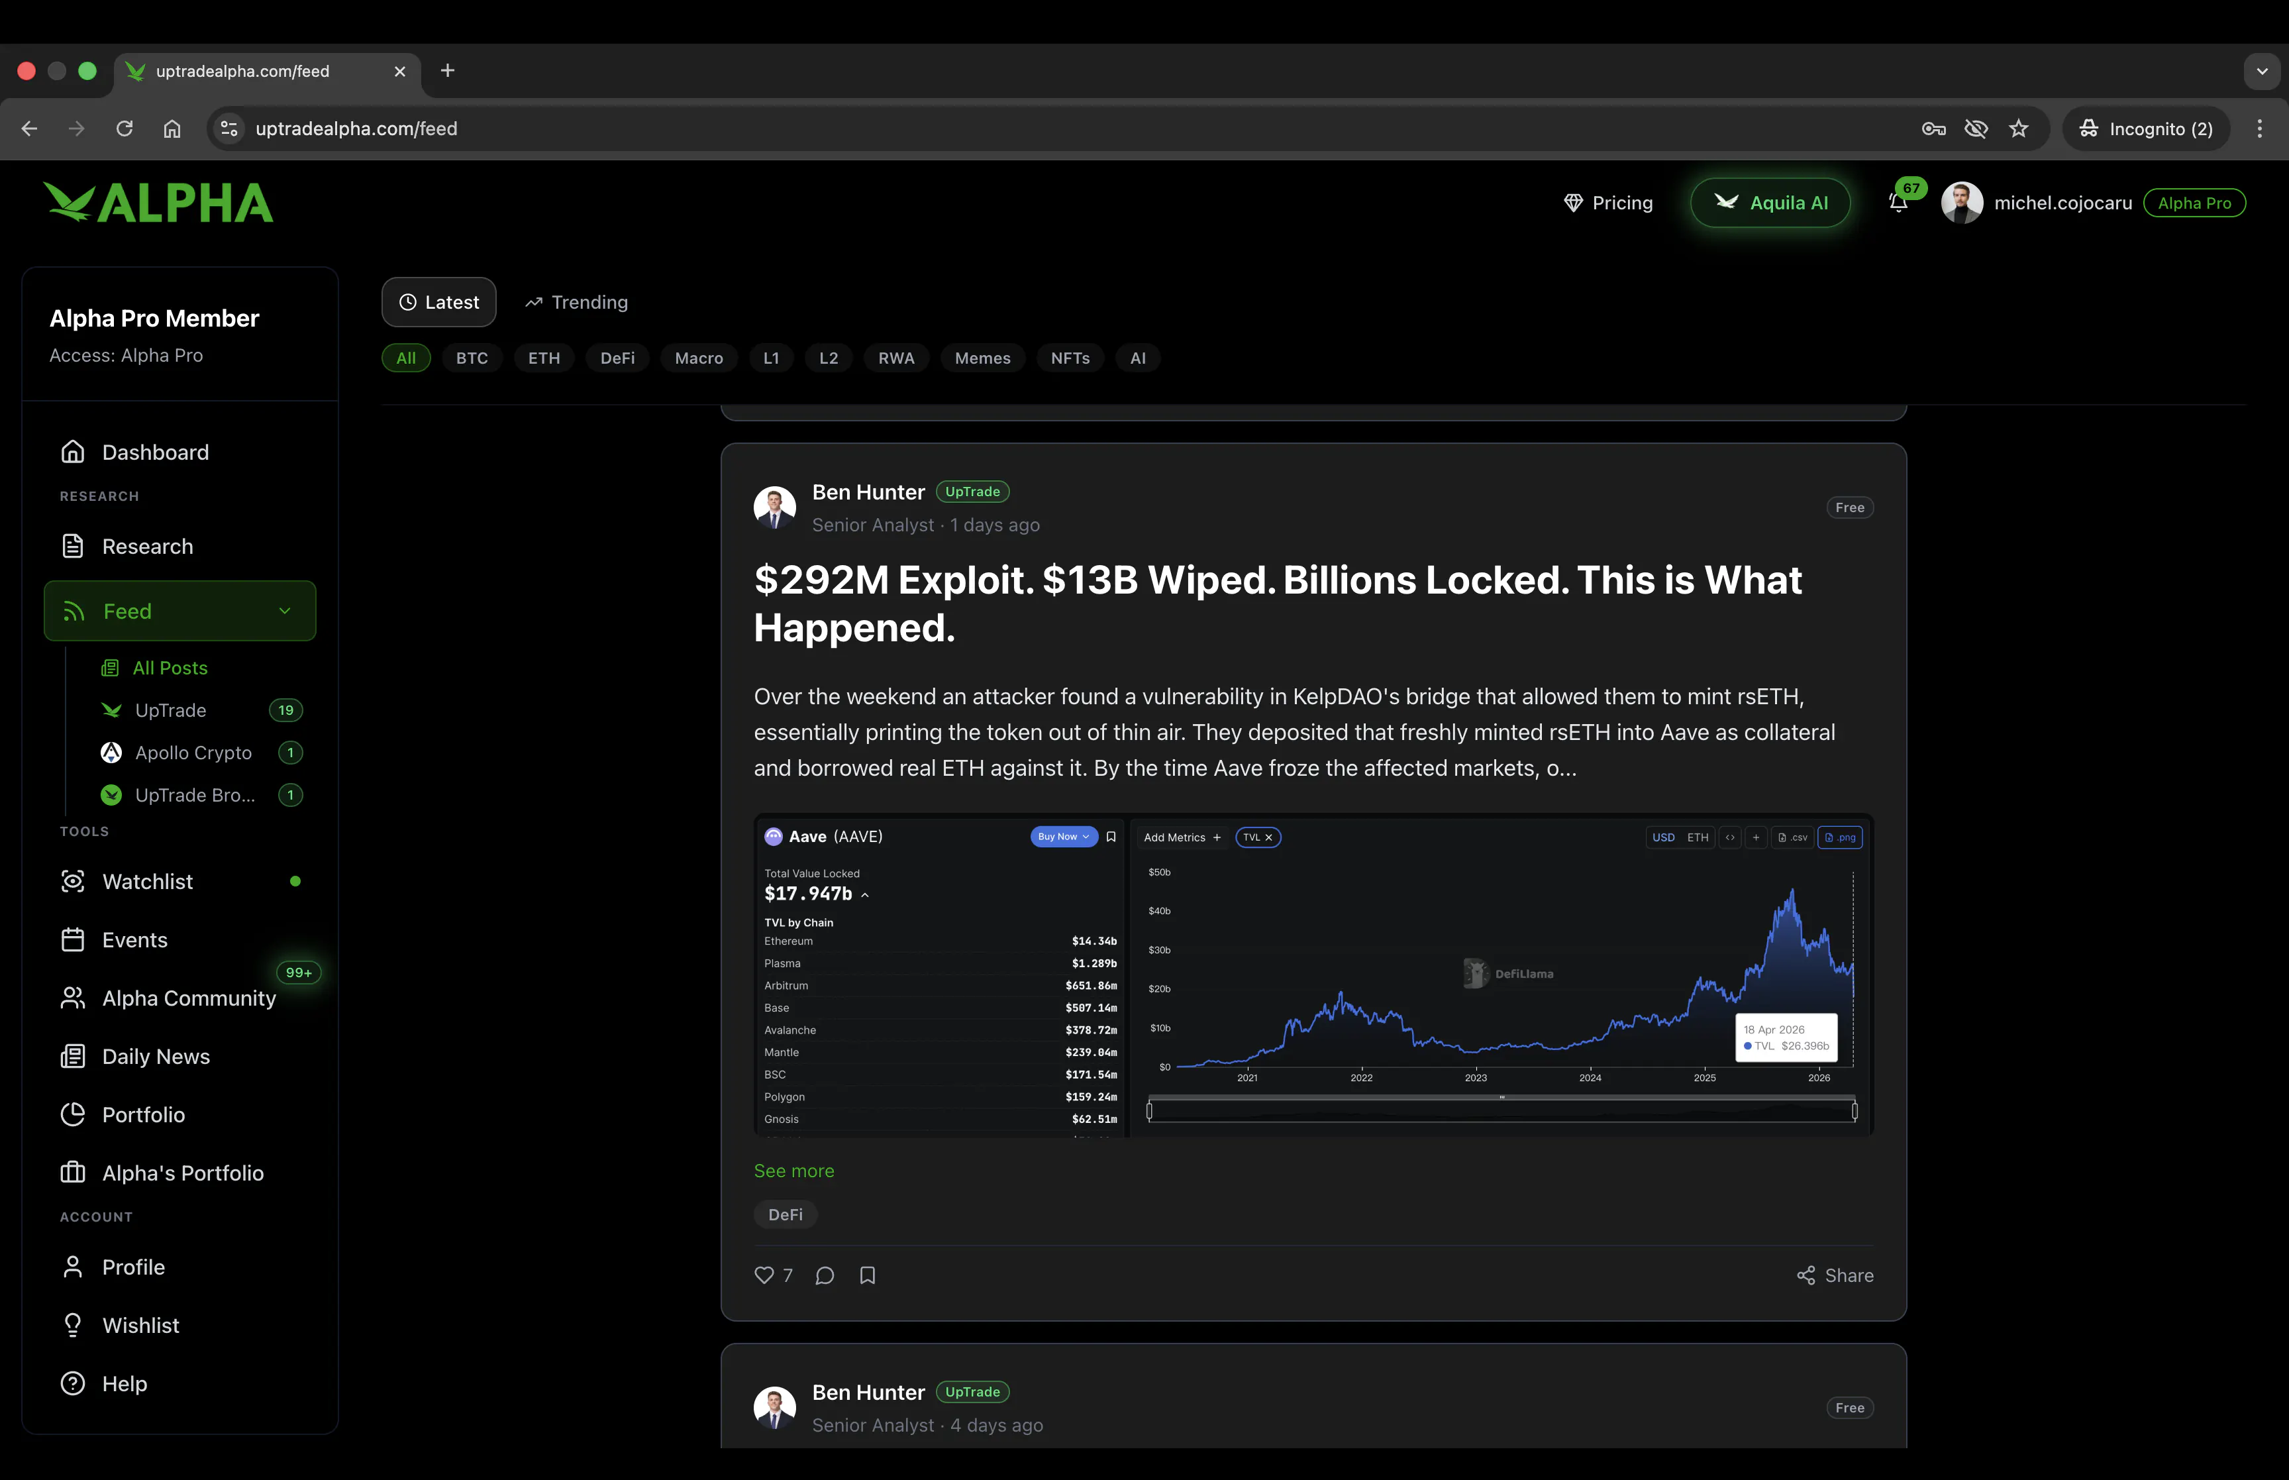
Task: Open comments on the Exploit post
Action: [x=824, y=1275]
